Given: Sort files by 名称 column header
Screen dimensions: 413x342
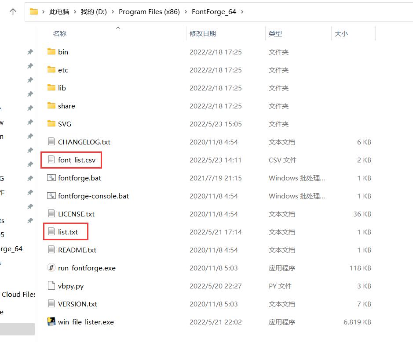Looking at the screenshot, I should (60, 33).
